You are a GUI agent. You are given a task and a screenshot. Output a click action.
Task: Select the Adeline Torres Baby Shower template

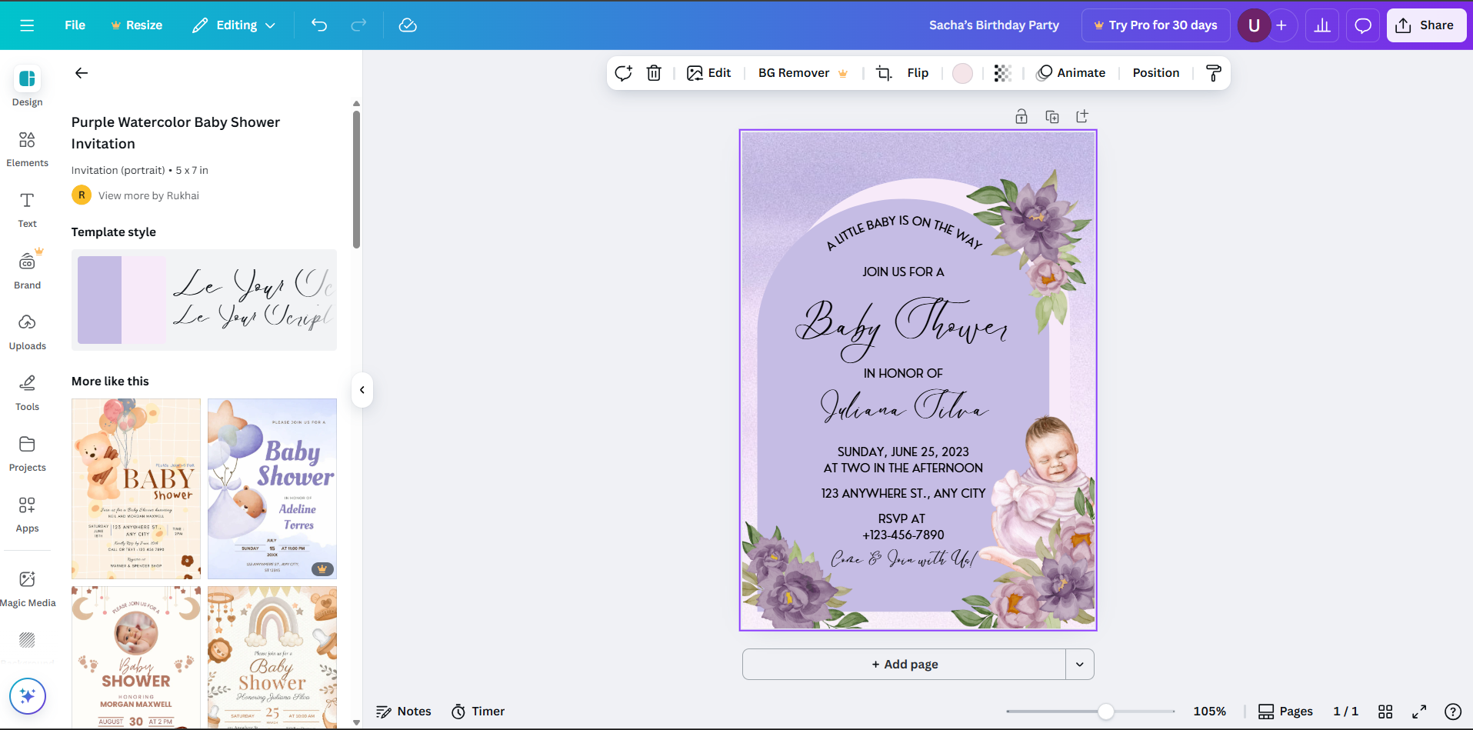point(272,488)
